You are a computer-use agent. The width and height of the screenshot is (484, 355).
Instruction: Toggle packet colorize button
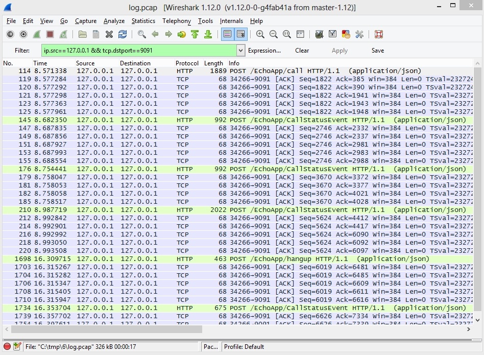pos(227,34)
